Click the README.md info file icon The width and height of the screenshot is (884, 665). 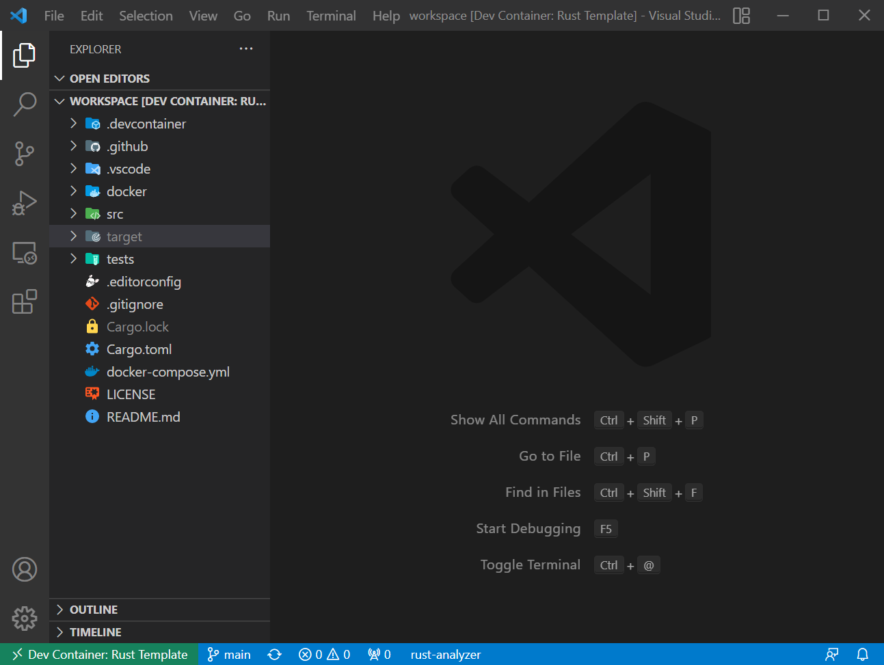click(x=92, y=417)
